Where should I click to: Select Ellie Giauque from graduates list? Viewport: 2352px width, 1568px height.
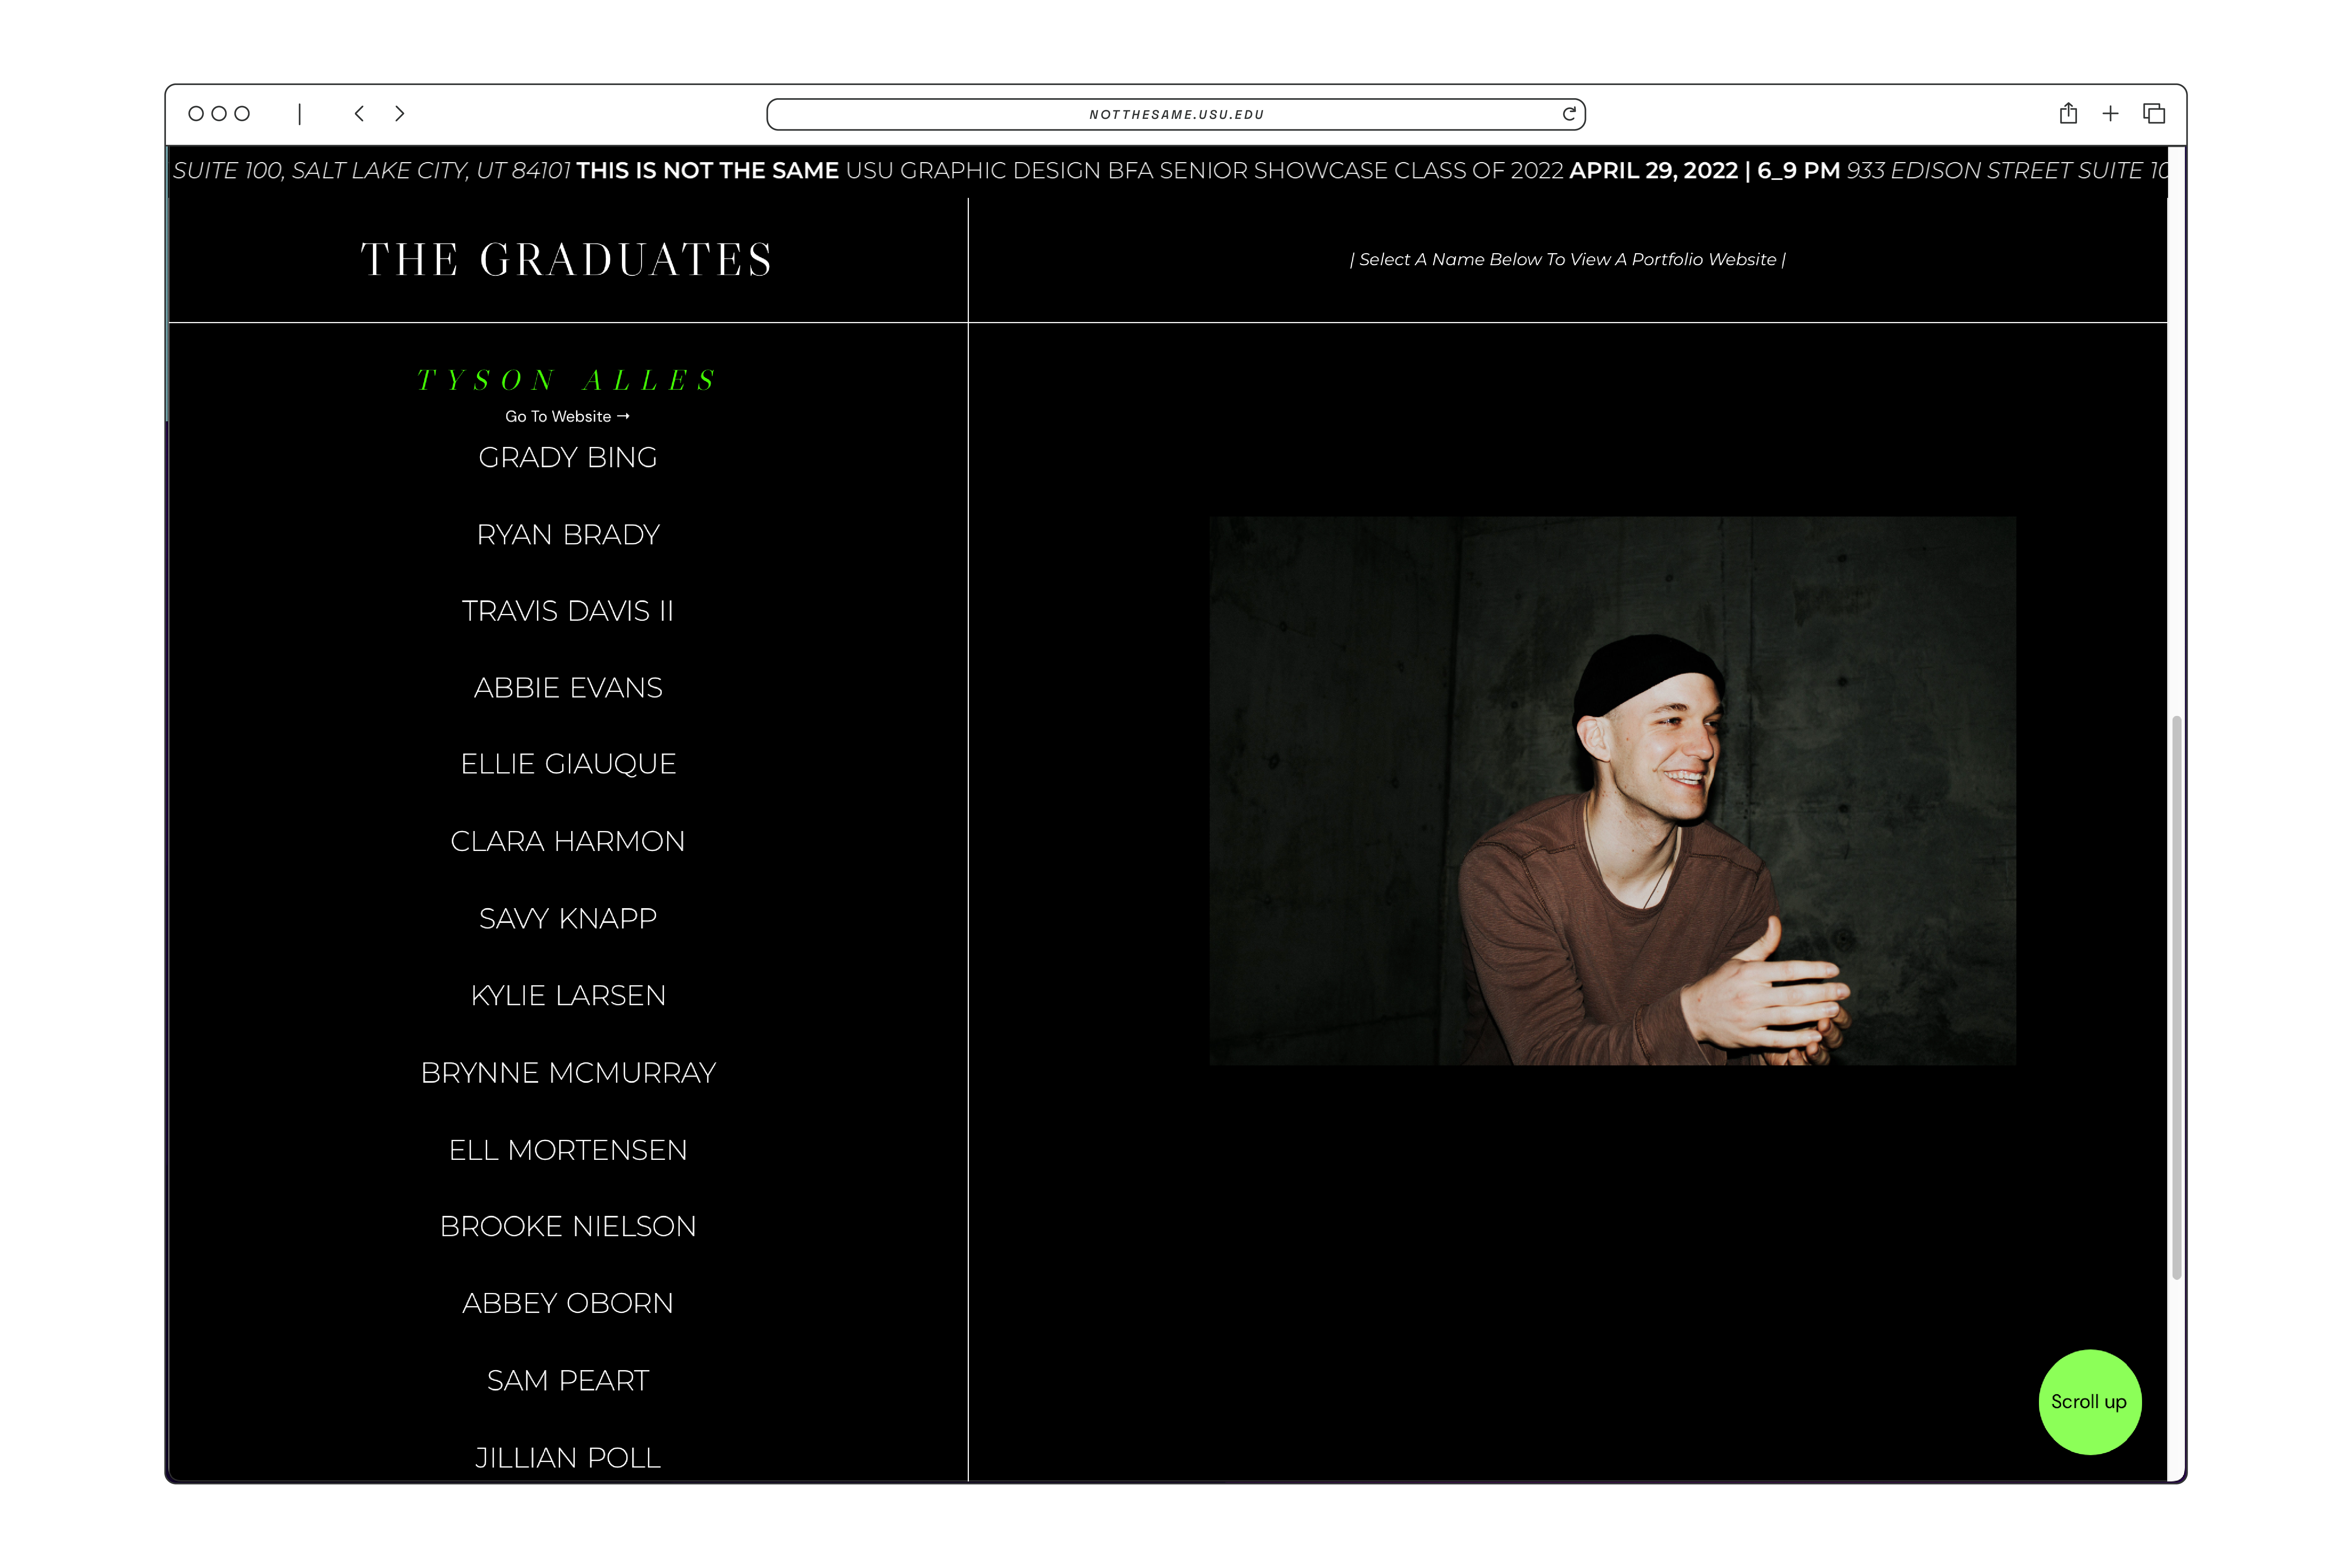(568, 764)
